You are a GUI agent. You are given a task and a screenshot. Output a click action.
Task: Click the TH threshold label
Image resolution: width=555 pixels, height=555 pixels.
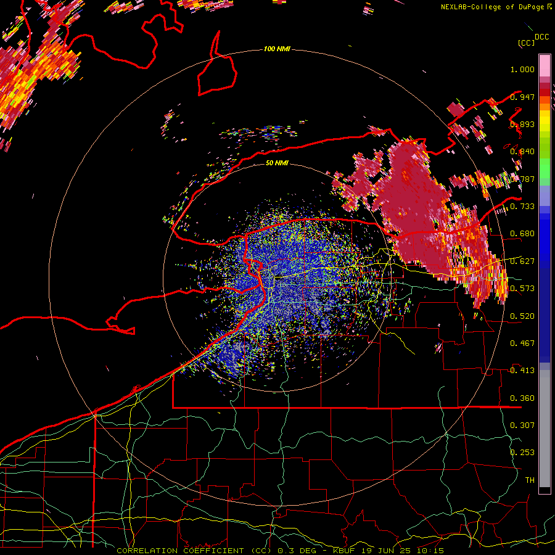pyautogui.click(x=530, y=480)
